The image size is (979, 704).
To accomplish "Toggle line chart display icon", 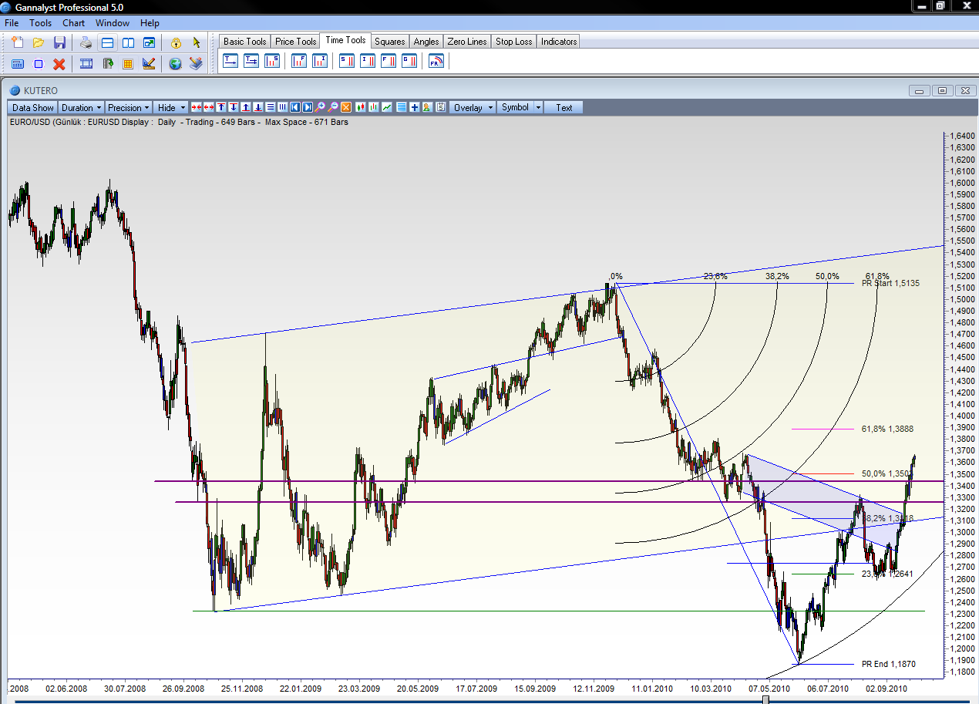I will (x=387, y=107).
